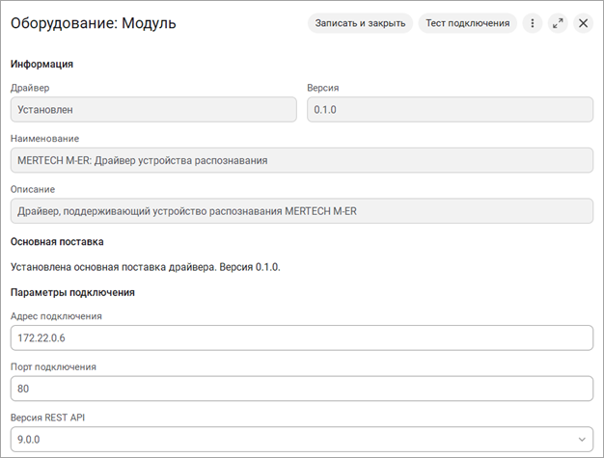Click the Записать и закрыть button
Screen dimensions: 604x458
pos(360,23)
